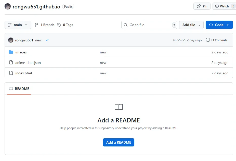Click the green commit status checkmark

click(47, 40)
